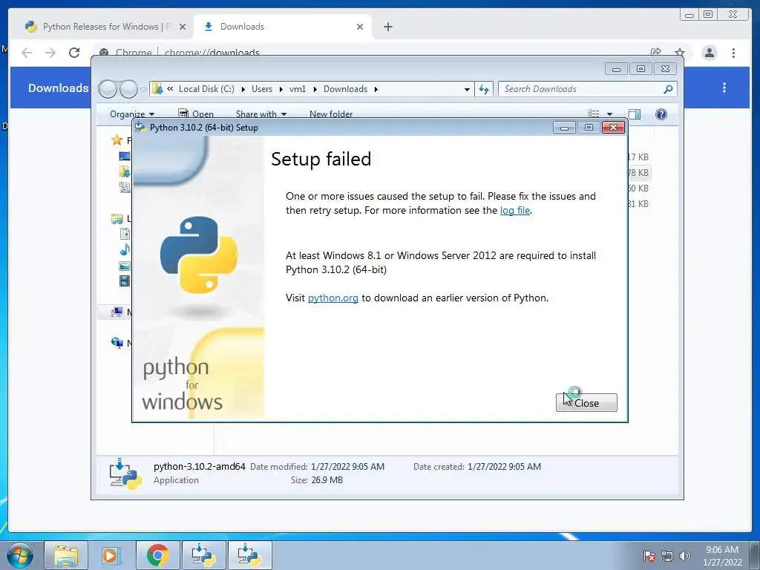The width and height of the screenshot is (760, 570).
Task: Select vm1 in the address path
Action: click(298, 89)
